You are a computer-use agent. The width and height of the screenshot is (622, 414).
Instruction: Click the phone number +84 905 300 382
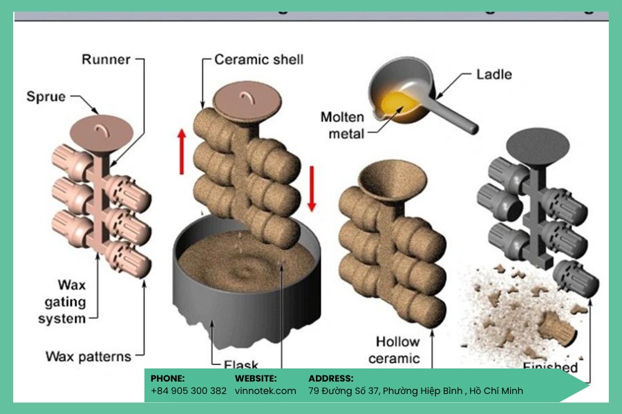pos(189,391)
